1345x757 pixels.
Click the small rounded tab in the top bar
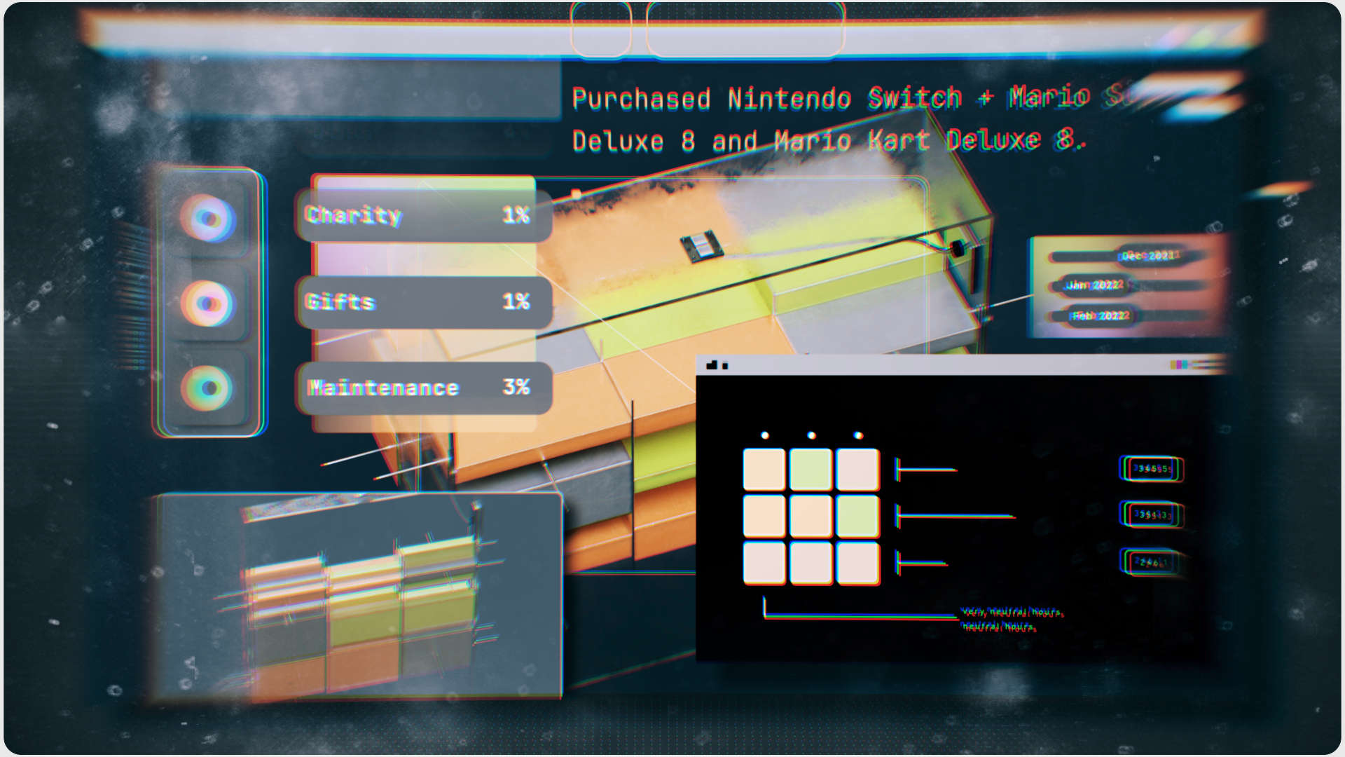(601, 28)
